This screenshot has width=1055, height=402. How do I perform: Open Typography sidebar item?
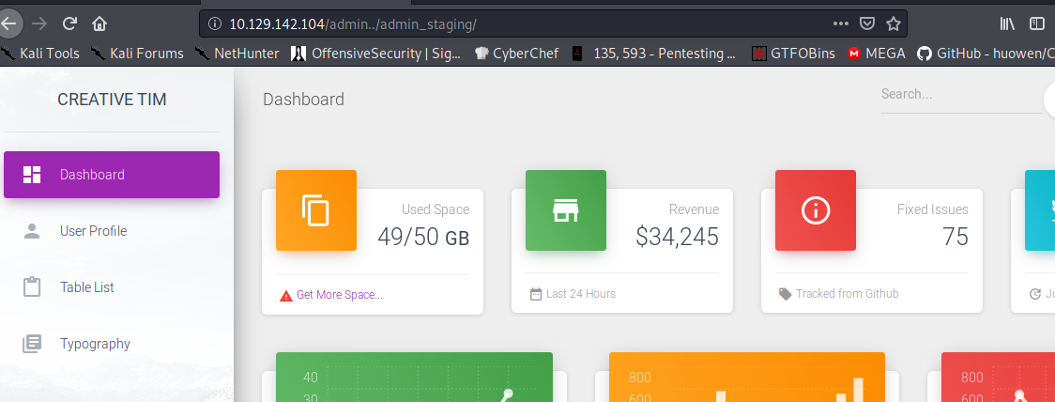coord(95,344)
